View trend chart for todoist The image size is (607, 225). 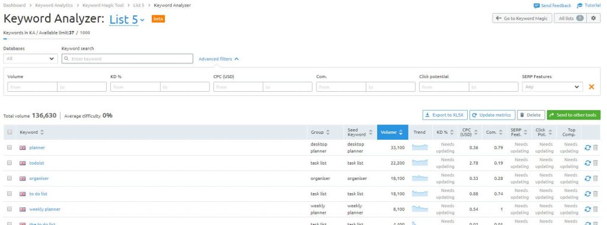coord(420,163)
